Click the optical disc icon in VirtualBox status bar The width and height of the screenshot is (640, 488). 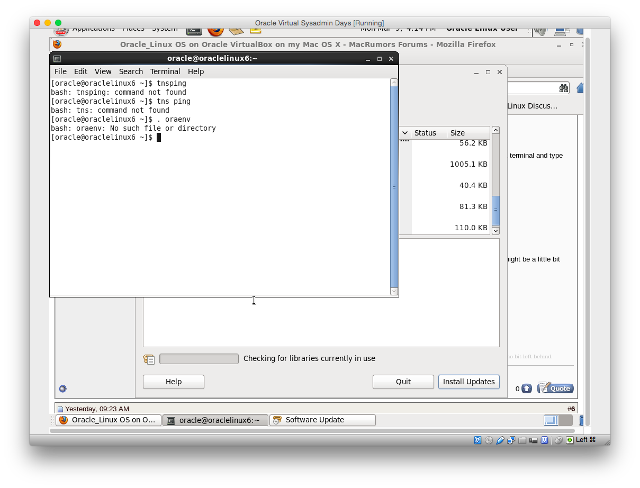pyautogui.click(x=489, y=440)
